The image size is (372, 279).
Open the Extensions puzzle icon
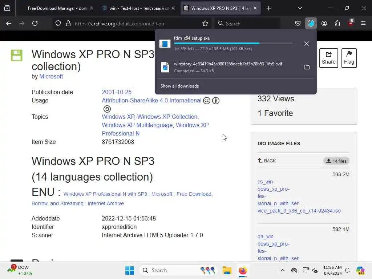(x=337, y=24)
